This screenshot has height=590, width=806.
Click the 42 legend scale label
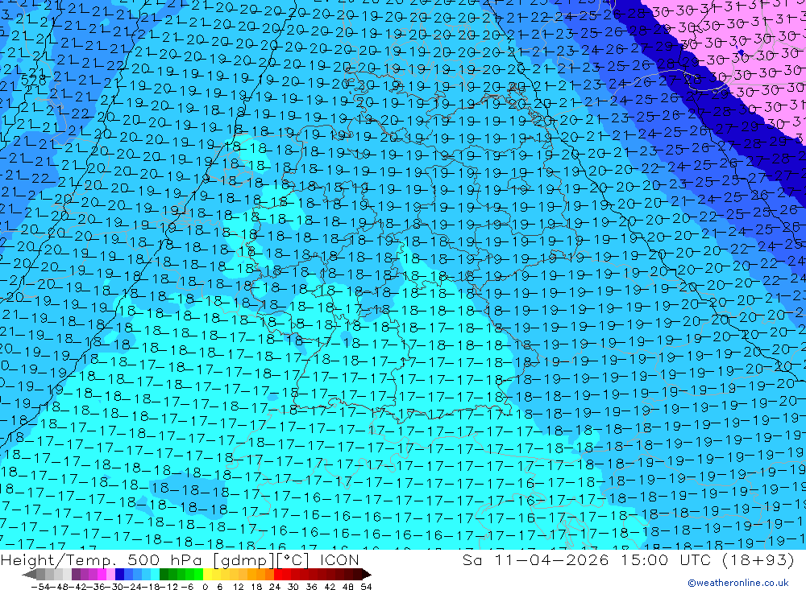point(330,587)
